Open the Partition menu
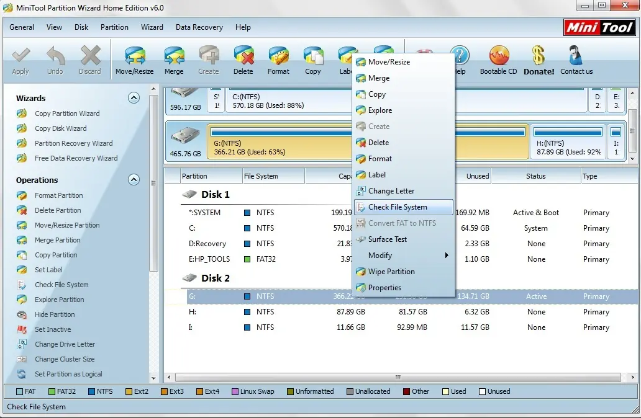Screen dimensions: 641x418 click(114, 27)
